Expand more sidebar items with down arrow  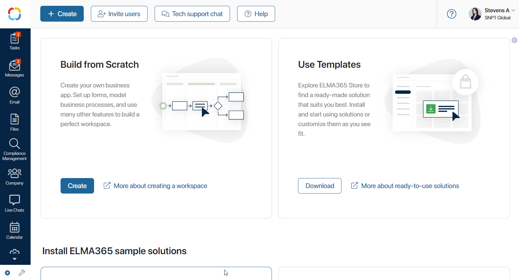pyautogui.click(x=14, y=259)
